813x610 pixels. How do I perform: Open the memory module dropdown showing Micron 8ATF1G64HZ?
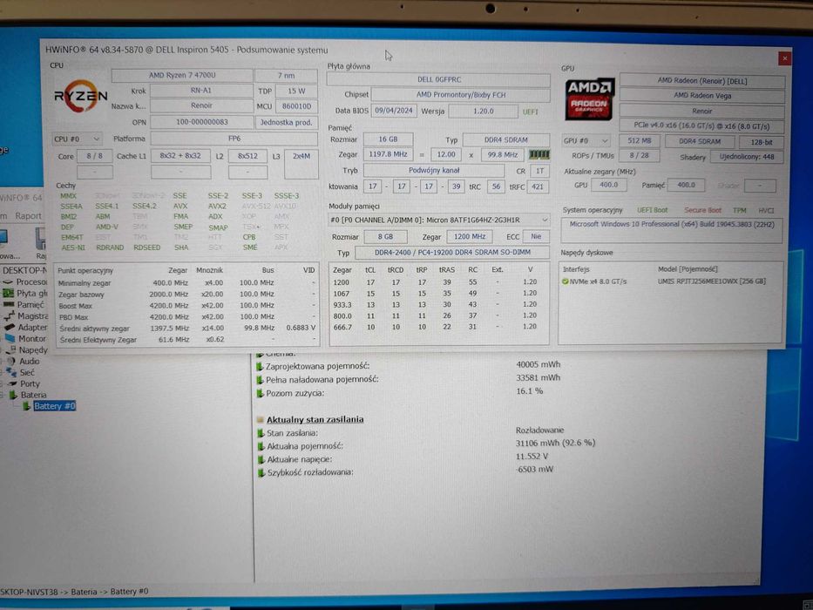point(438,220)
